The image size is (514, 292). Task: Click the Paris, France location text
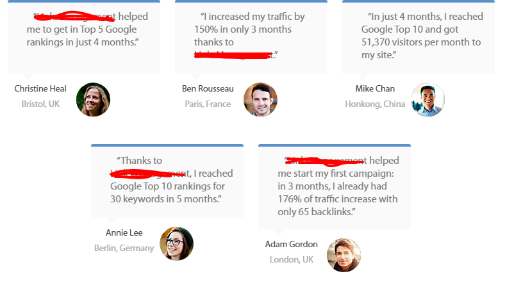[208, 104]
